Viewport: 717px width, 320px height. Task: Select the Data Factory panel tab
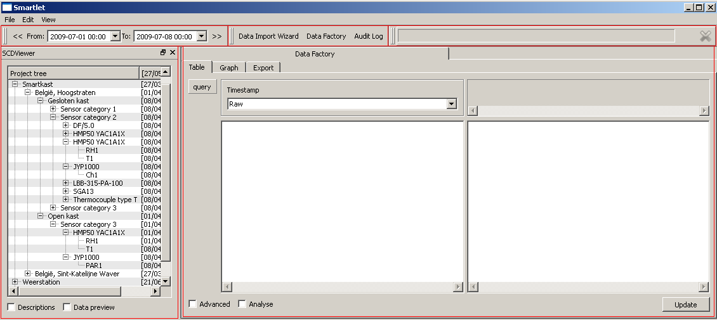[x=315, y=54]
